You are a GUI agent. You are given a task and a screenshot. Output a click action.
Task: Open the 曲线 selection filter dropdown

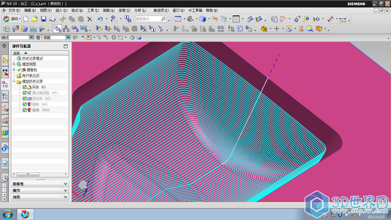click(31, 38)
